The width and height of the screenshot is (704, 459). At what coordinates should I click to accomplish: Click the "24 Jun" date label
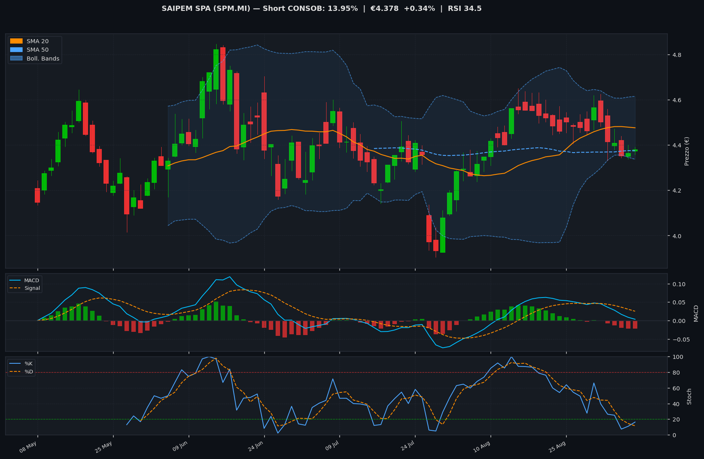256,447
